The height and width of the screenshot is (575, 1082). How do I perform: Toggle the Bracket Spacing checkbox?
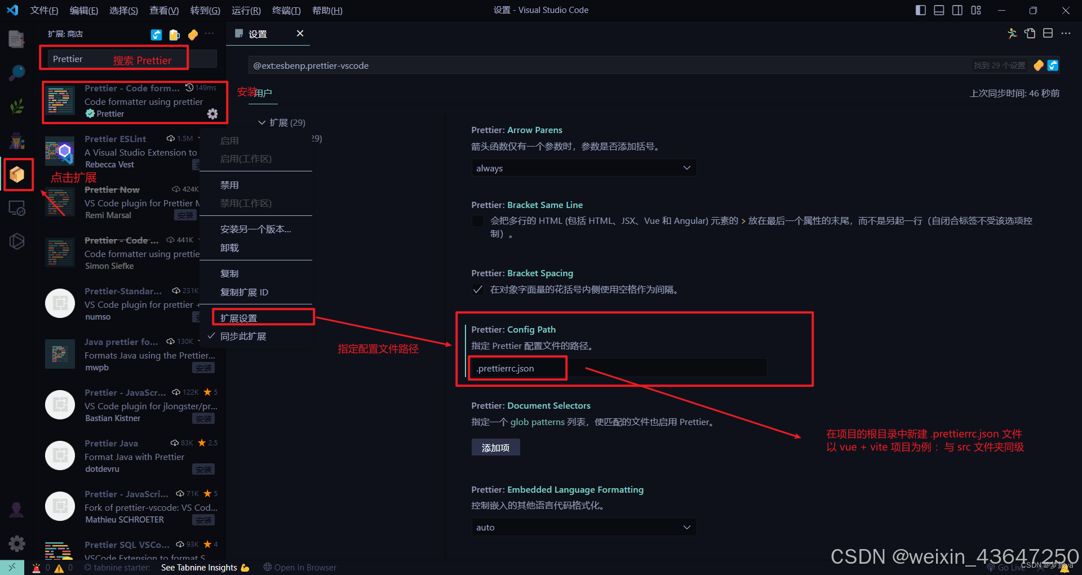[478, 290]
